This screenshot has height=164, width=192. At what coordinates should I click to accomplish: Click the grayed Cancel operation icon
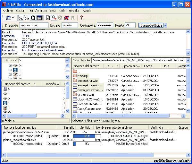(x=60, y=18)
